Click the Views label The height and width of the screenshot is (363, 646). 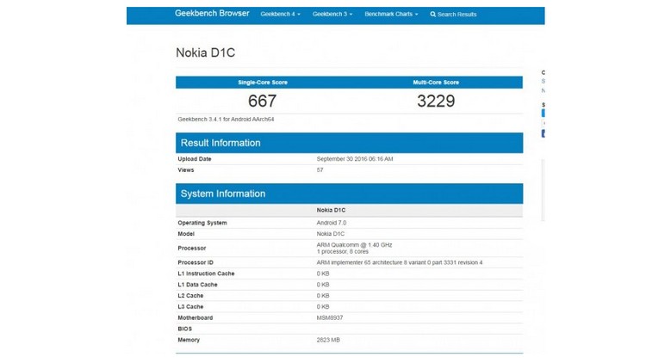point(186,170)
